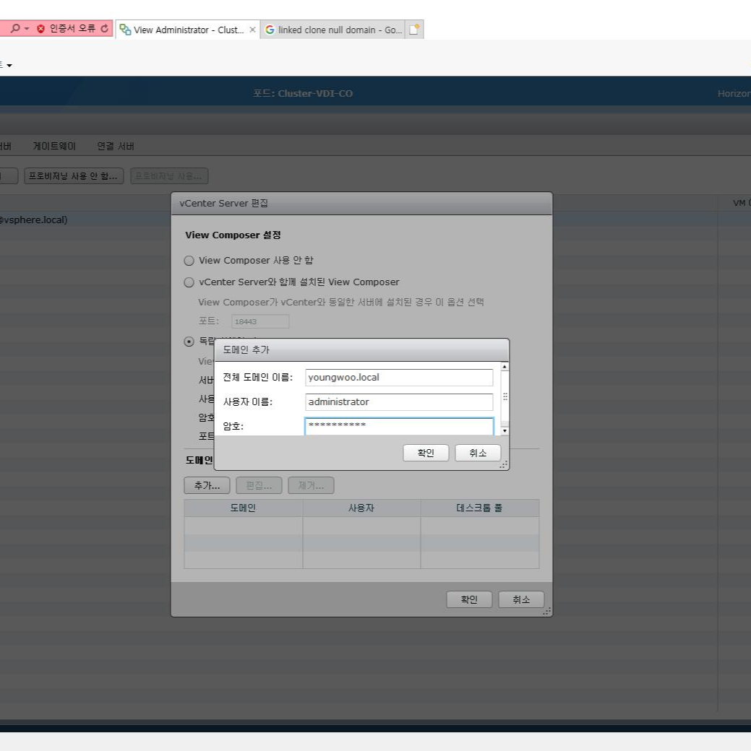Open the 연결 서버 tab

point(116,146)
